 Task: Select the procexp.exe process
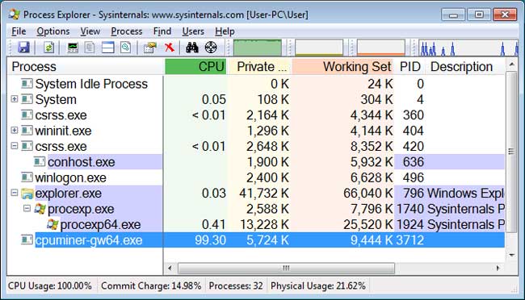click(x=256, y=209)
